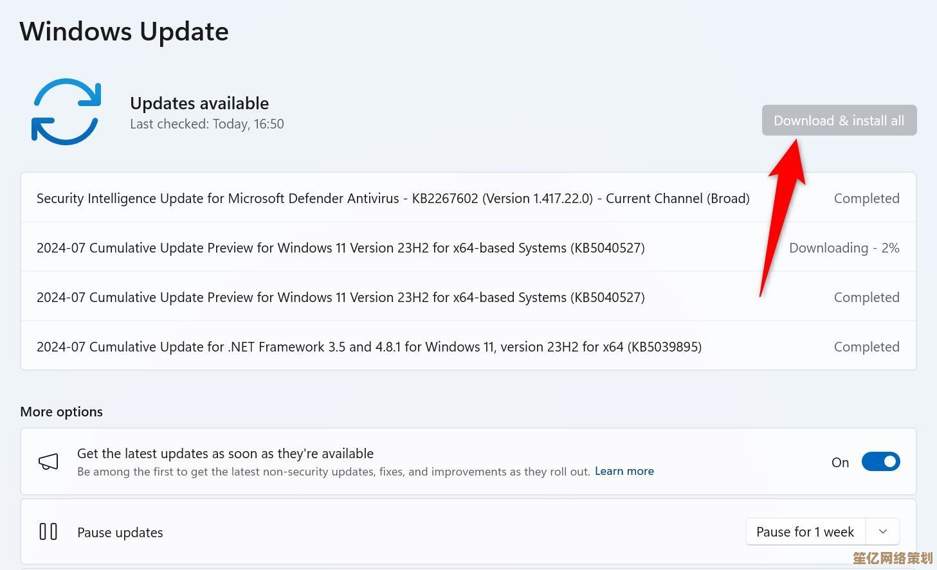Viewport: 937px width, 570px height.
Task: Click the Completed status of .NET Framework update
Action: (x=866, y=347)
